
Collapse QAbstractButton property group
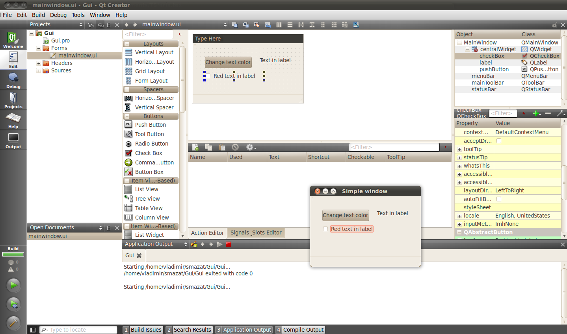coord(459,232)
